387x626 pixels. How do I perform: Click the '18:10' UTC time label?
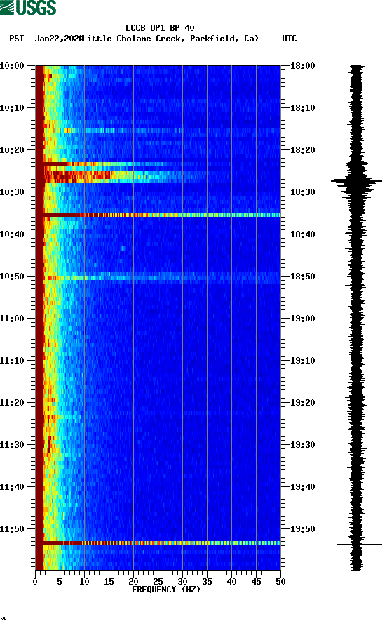pos(302,108)
